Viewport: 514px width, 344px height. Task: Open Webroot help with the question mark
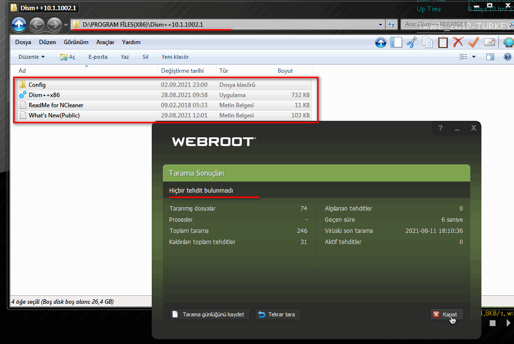(x=440, y=128)
